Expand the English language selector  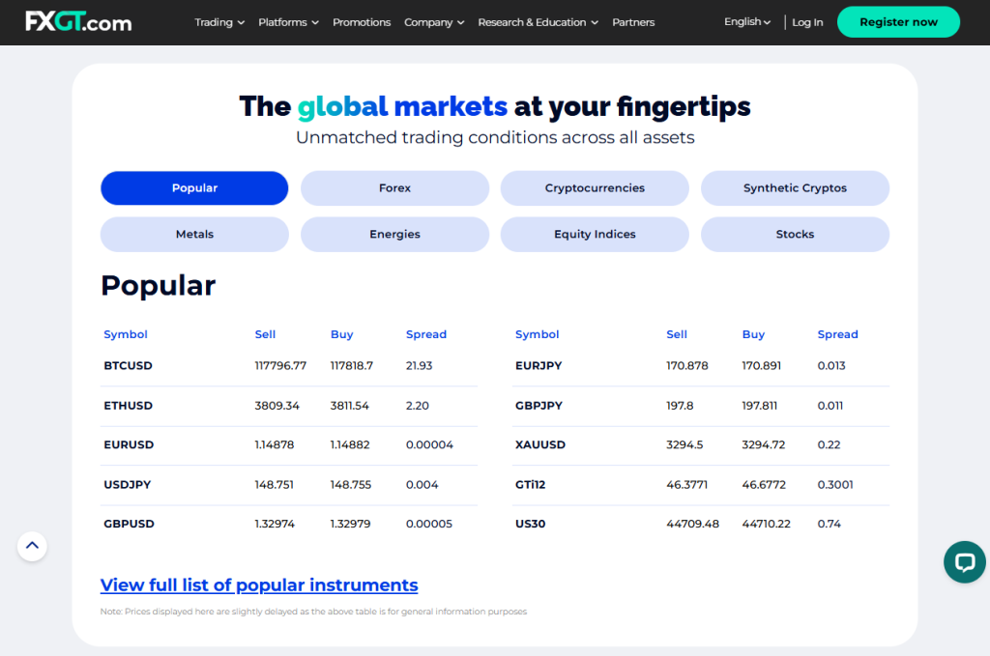coord(745,21)
